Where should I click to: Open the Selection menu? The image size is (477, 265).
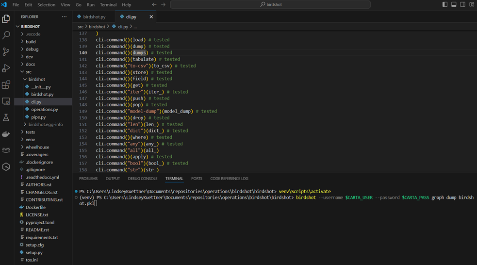coord(46,5)
